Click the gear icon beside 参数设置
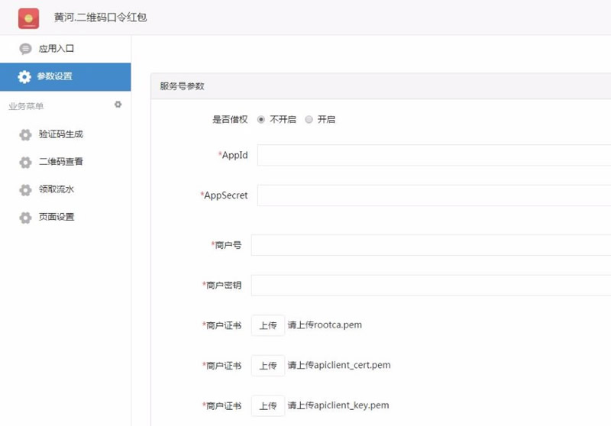The image size is (611, 426). (x=24, y=76)
